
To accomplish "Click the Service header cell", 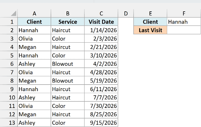I will [68, 22].
